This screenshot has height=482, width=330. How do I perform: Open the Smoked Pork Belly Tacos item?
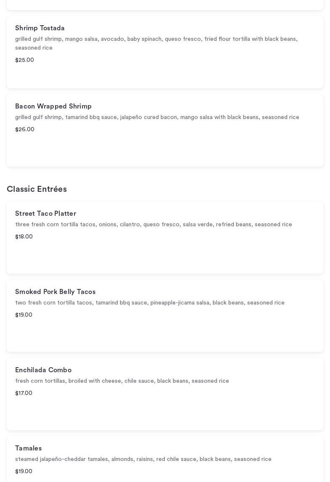pyautogui.click(x=55, y=292)
